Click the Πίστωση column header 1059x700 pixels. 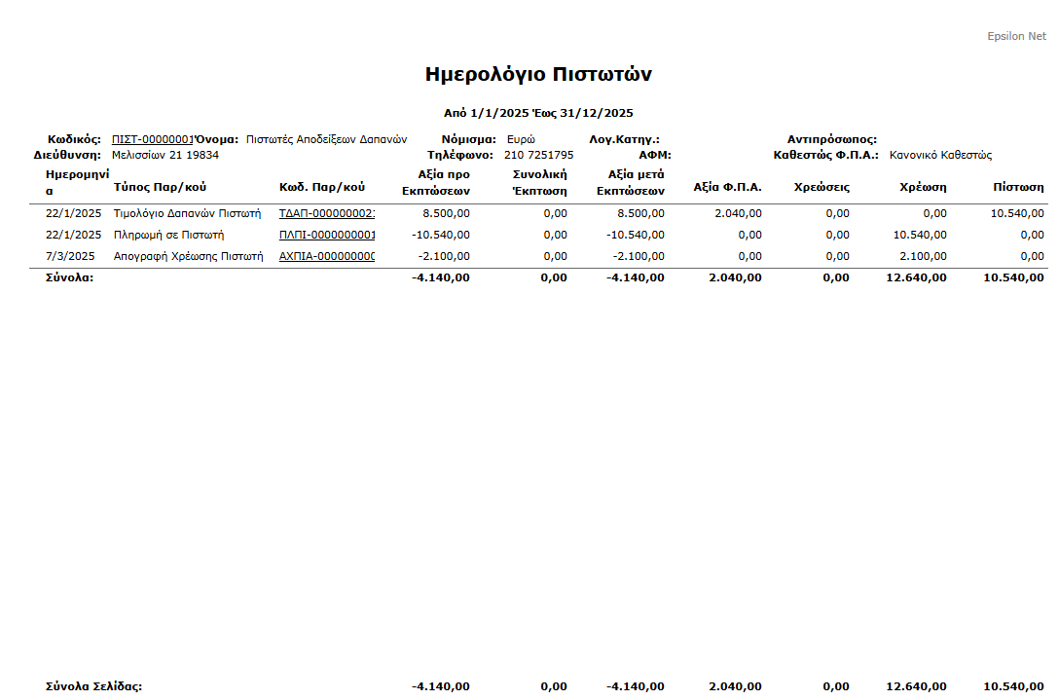[1018, 187]
